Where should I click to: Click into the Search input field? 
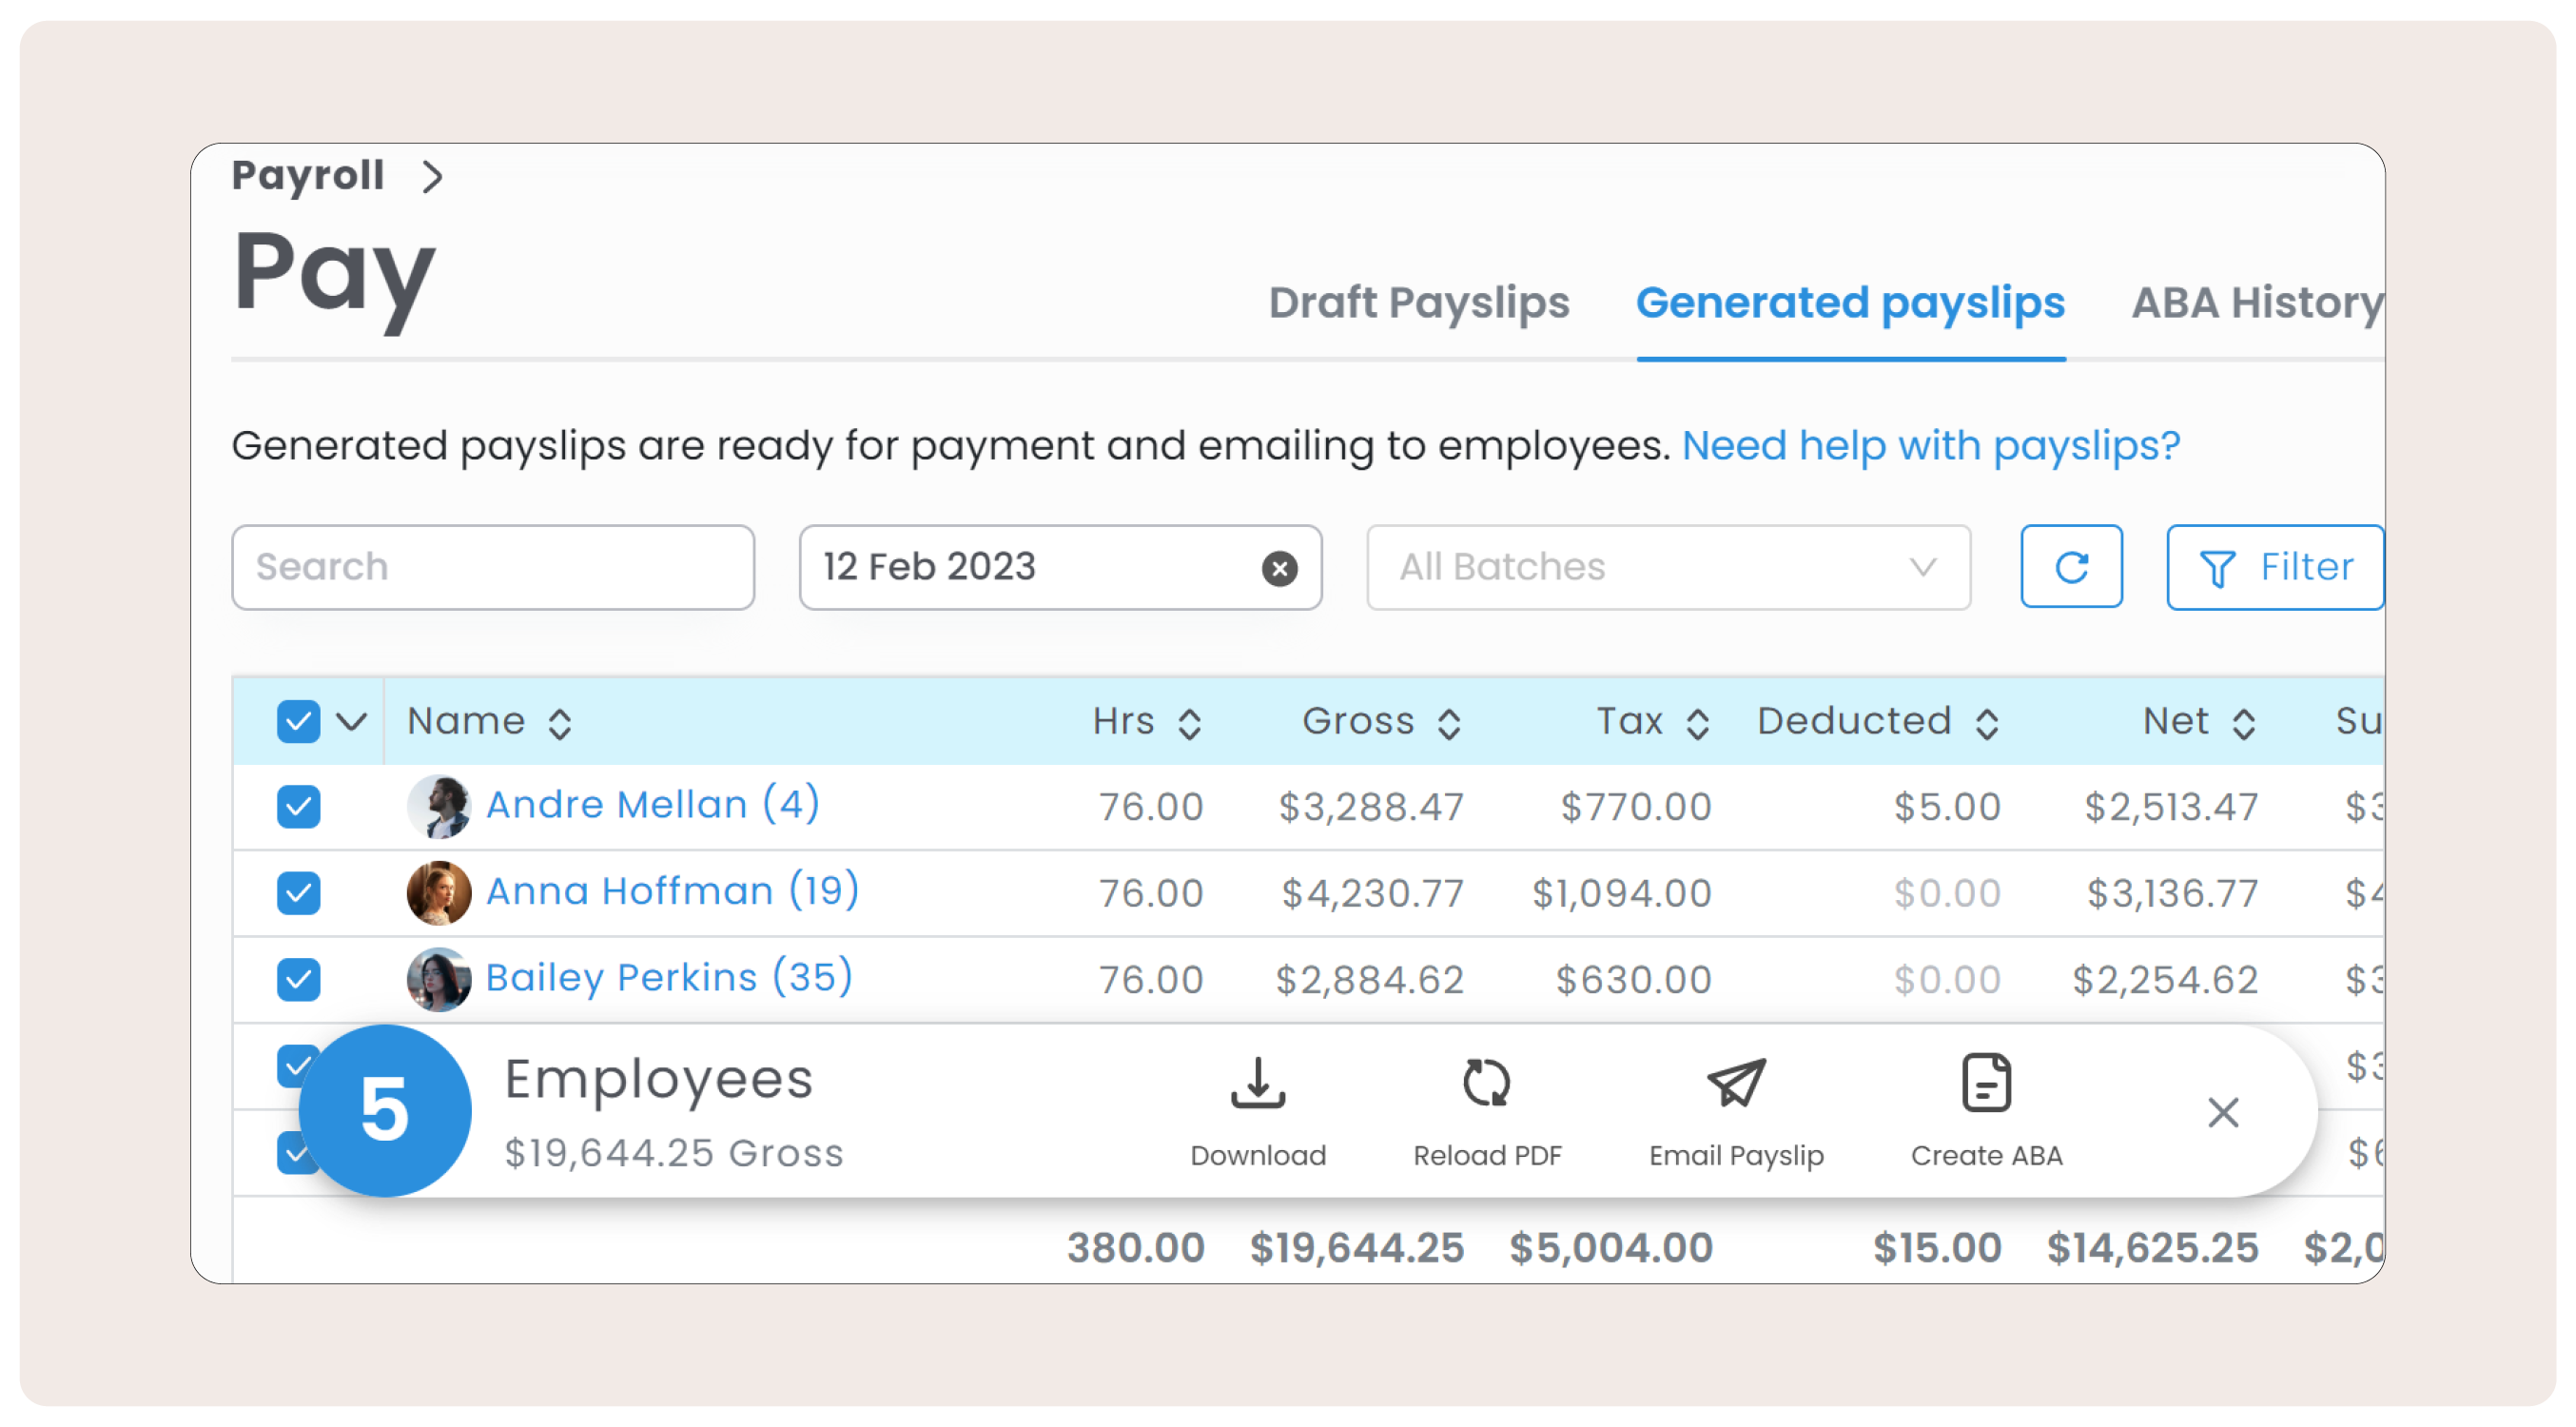tap(492, 567)
